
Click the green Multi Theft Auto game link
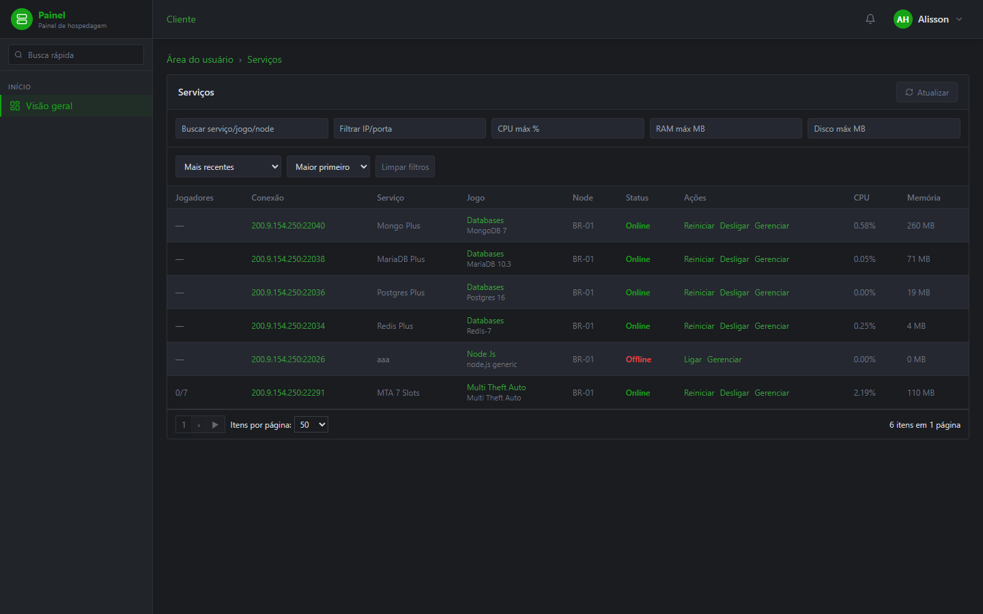tap(496, 387)
